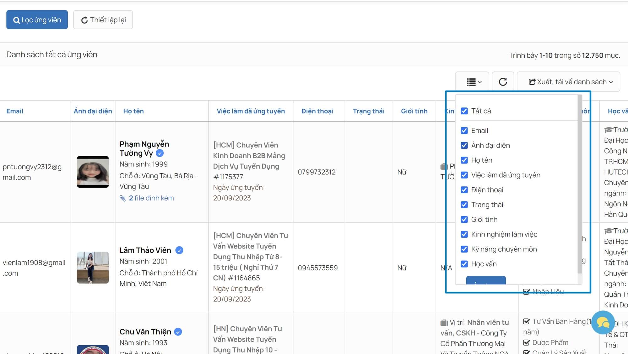Screen dimensions: 628x354
Task: Open Xuất, tải về danh sách dropdown
Action: tap(568, 82)
